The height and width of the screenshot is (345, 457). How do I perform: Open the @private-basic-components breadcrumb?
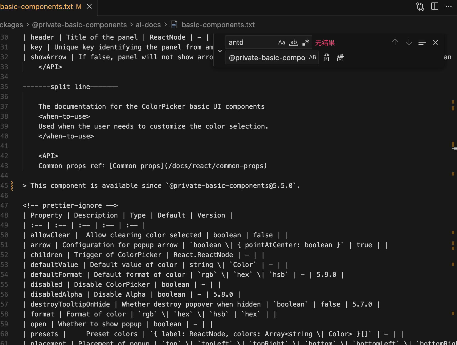[79, 25]
